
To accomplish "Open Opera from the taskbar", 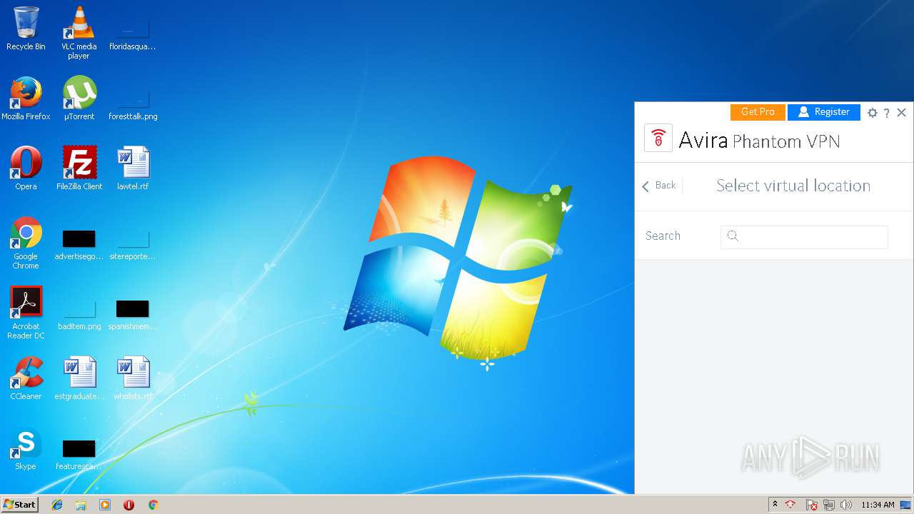I will pos(129,505).
